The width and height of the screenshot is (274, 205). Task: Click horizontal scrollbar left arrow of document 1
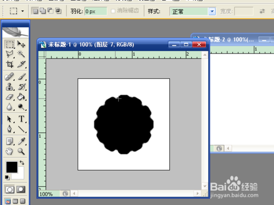(x=74, y=194)
